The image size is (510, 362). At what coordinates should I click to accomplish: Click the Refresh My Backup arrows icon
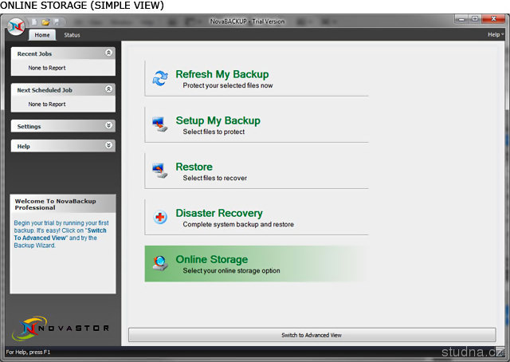point(160,78)
